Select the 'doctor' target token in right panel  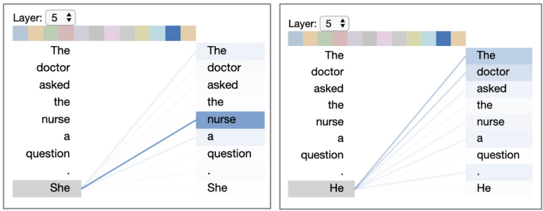[499, 72]
